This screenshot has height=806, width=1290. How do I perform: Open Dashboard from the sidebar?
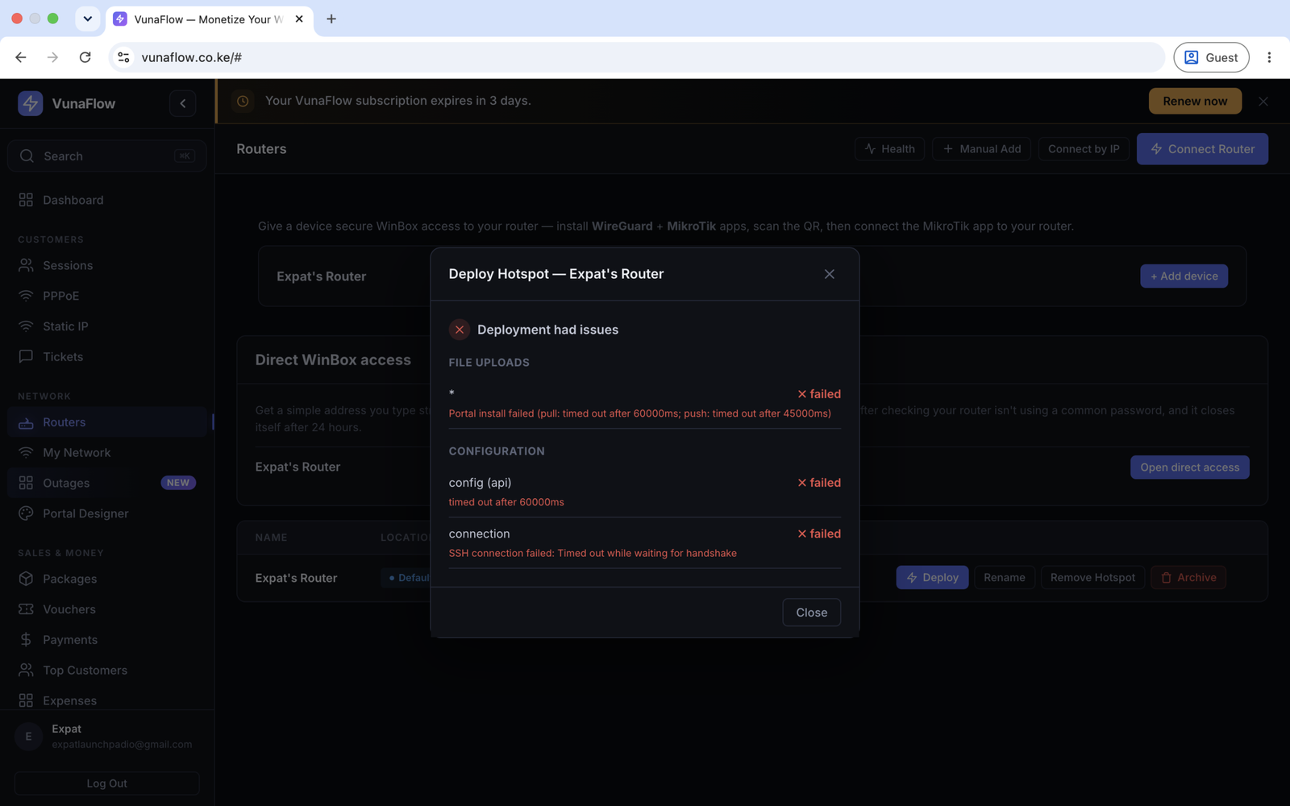pos(107,200)
